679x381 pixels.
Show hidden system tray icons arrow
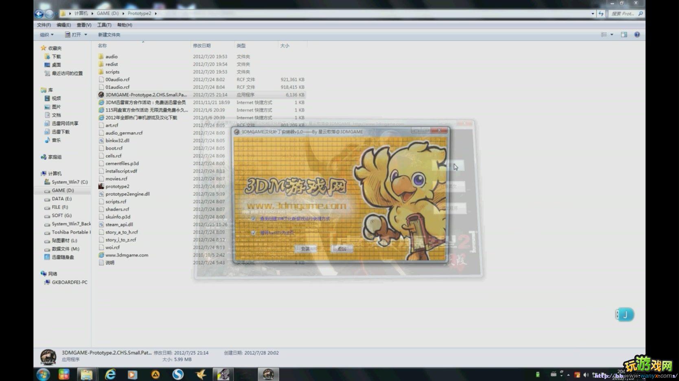point(568,375)
